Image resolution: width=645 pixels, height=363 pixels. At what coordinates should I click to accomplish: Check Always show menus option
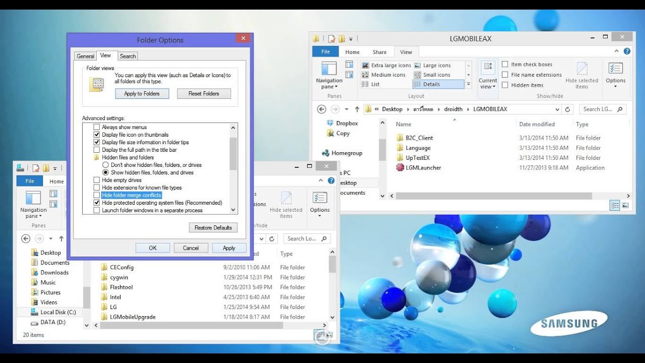[x=97, y=127]
